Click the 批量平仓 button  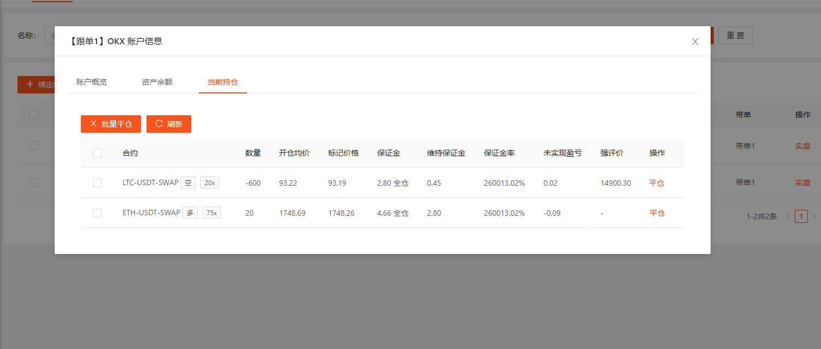pyautogui.click(x=111, y=124)
